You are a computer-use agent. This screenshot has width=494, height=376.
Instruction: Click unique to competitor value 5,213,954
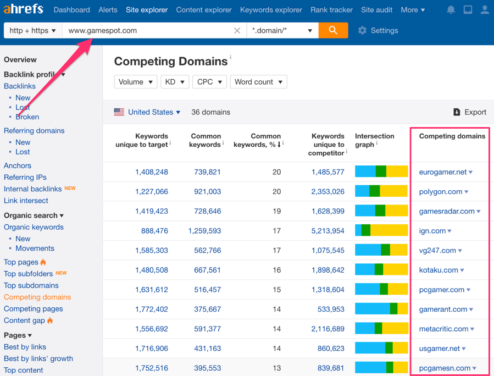(x=328, y=231)
